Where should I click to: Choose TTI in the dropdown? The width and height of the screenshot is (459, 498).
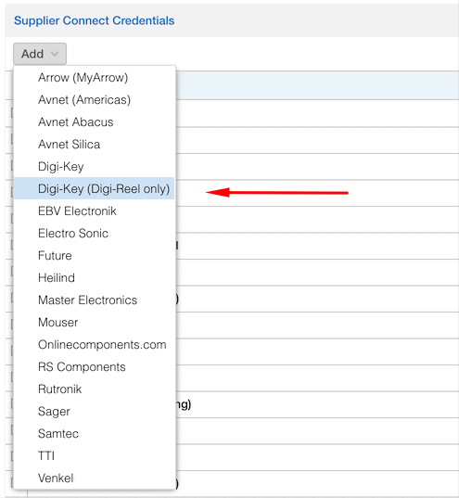pyautogui.click(x=94, y=455)
